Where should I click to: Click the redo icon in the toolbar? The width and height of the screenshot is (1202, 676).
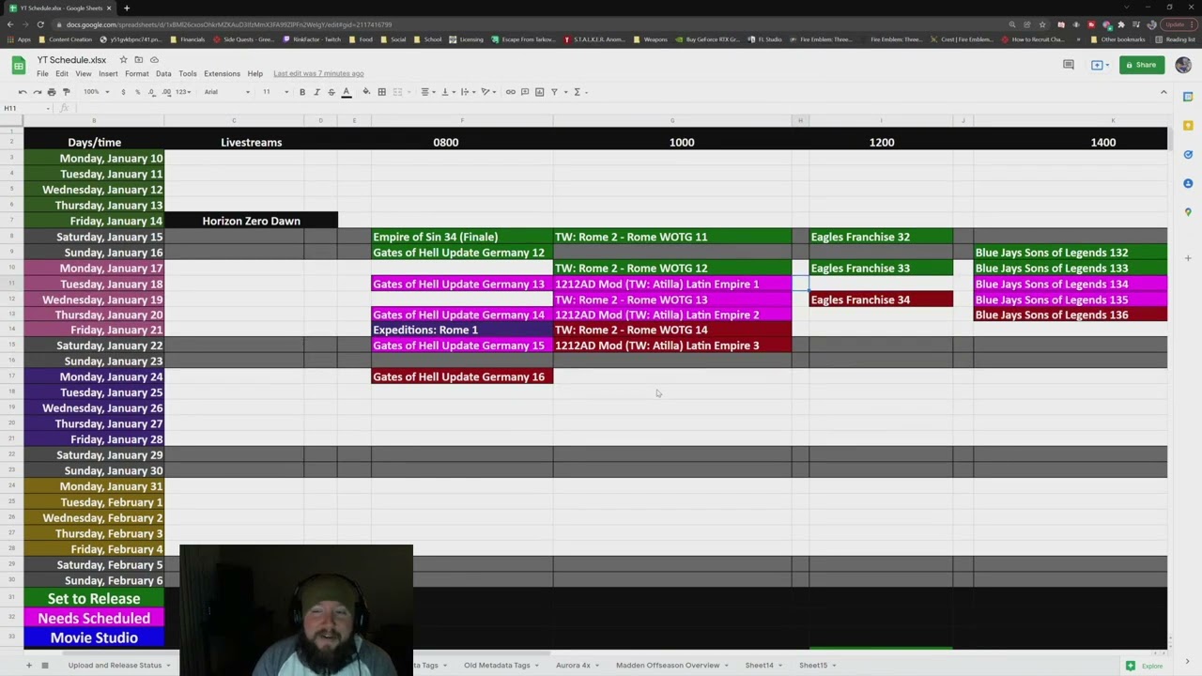tap(37, 92)
